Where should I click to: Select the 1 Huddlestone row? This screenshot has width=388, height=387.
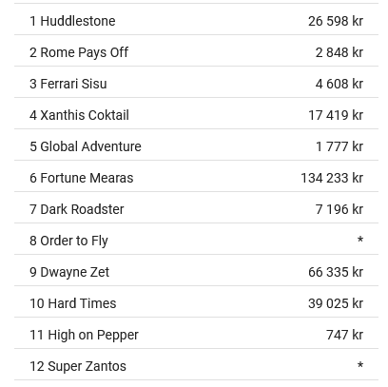[x=196, y=19]
